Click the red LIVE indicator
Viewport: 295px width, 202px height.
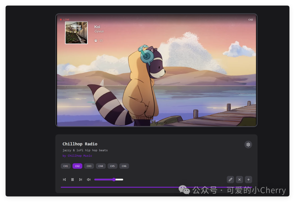pos(65,20)
